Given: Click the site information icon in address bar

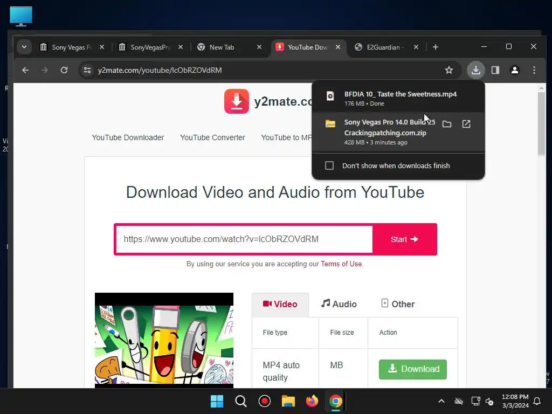Looking at the screenshot, I should (87, 70).
